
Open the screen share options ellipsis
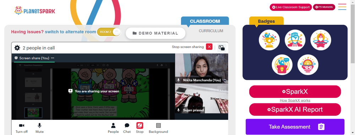coord(53,58)
